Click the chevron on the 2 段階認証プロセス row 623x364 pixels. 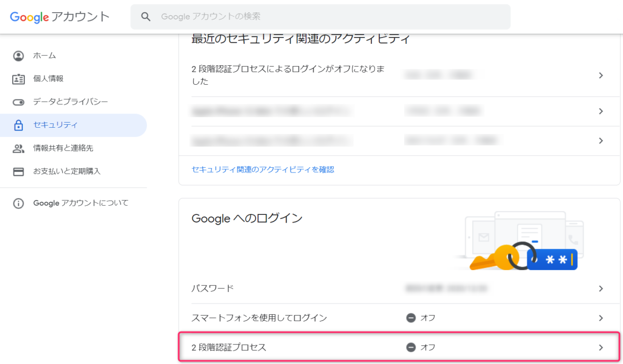601,347
